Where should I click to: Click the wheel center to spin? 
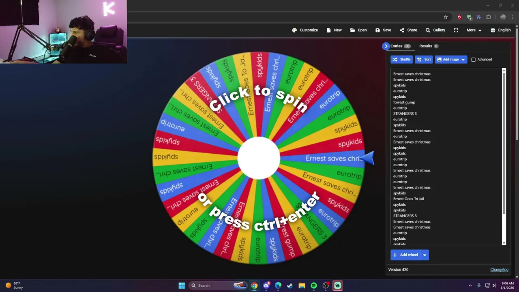(259, 158)
